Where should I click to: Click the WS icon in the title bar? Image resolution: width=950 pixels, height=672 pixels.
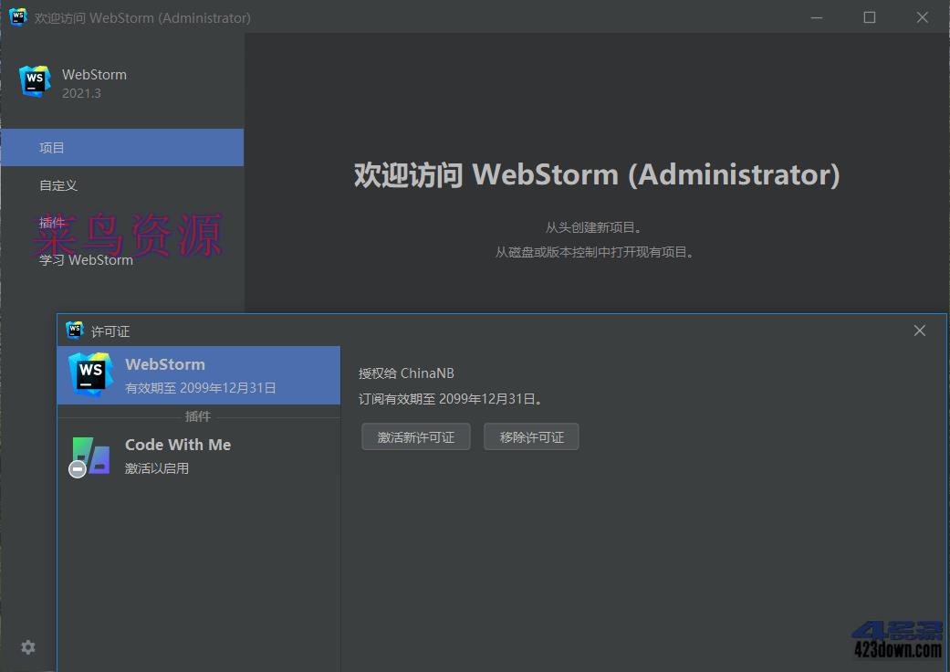[x=17, y=16]
